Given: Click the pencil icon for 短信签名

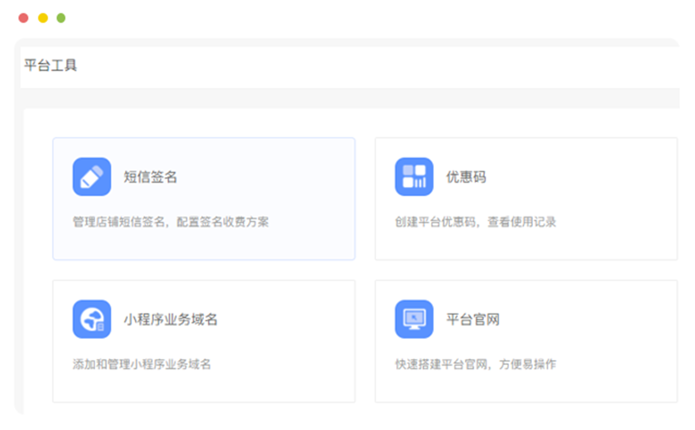Looking at the screenshot, I should click(92, 177).
